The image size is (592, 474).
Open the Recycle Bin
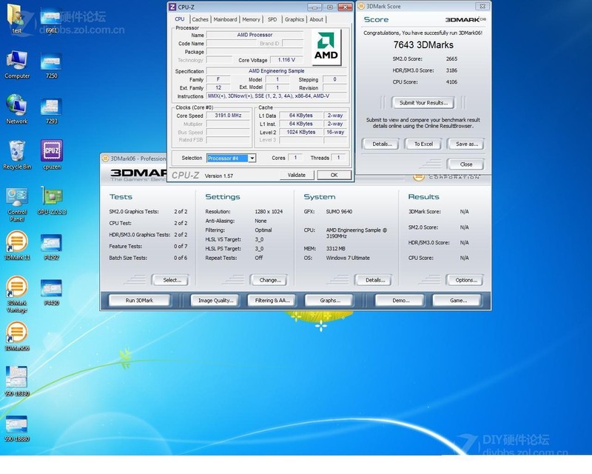[17, 155]
